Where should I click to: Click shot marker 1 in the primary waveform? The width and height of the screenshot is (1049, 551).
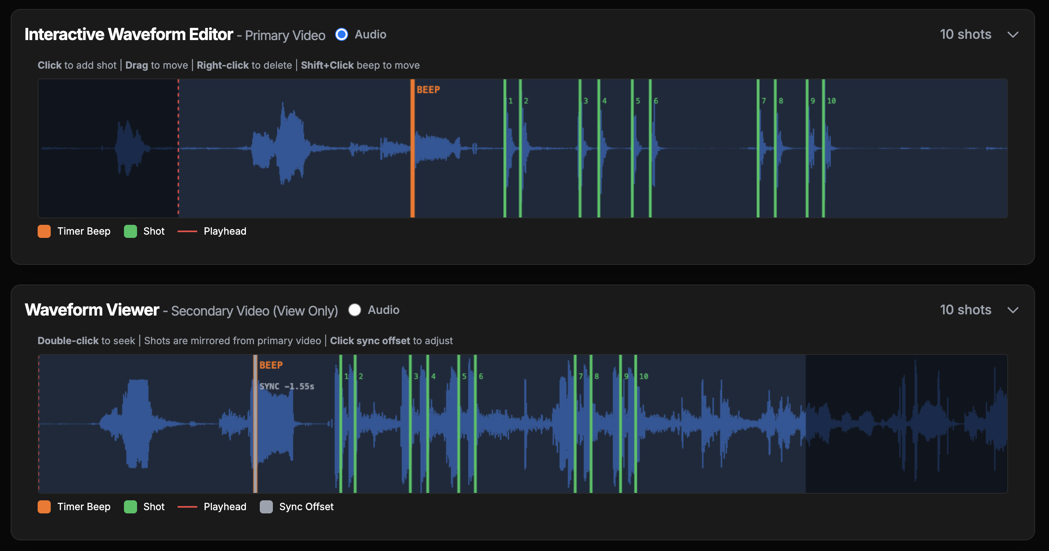[x=506, y=147]
